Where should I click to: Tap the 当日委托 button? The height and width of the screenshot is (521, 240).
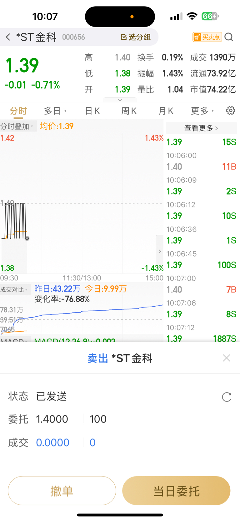tap(176, 491)
